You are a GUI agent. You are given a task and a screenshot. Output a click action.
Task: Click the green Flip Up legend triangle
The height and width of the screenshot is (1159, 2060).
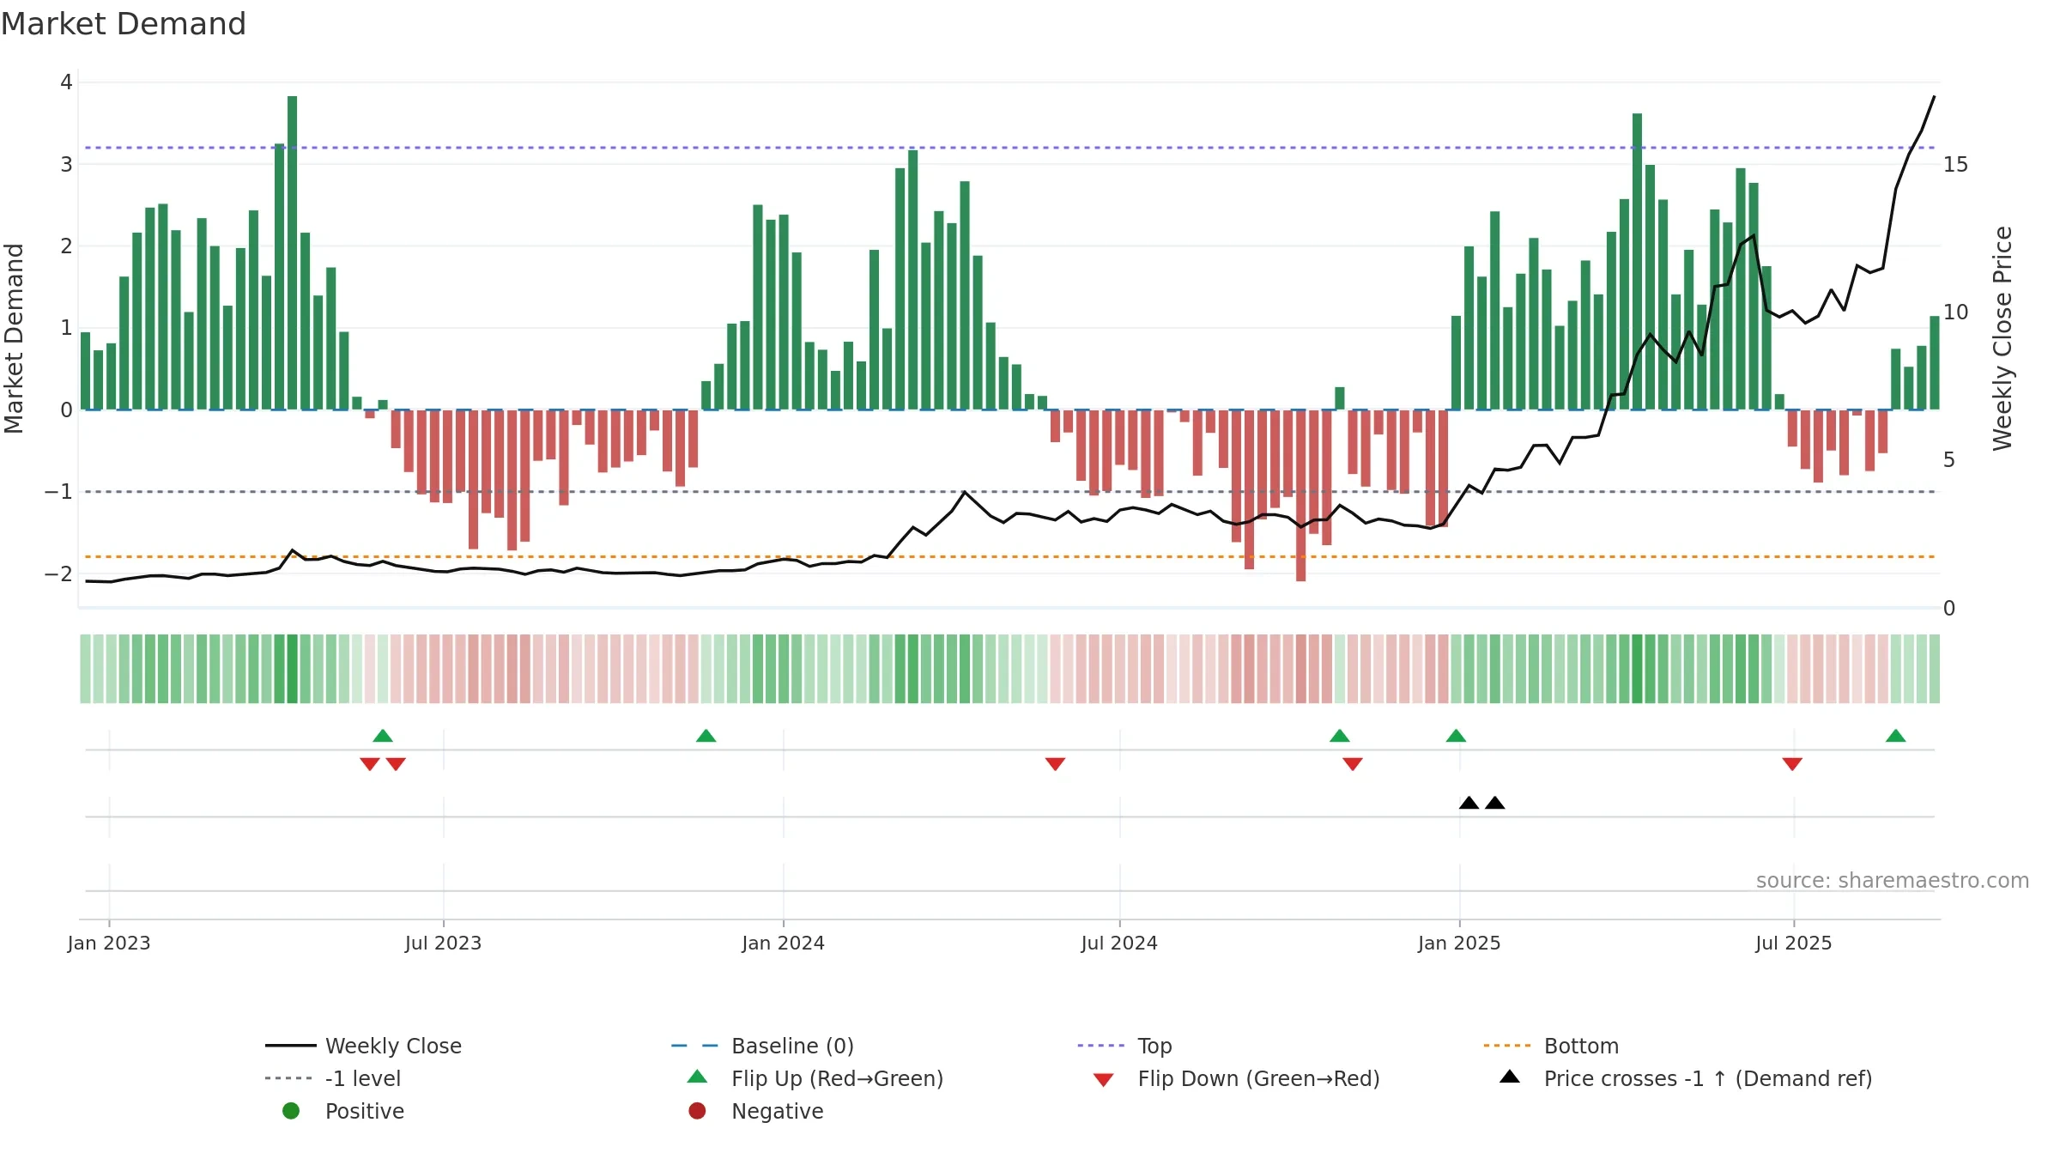tap(698, 1077)
